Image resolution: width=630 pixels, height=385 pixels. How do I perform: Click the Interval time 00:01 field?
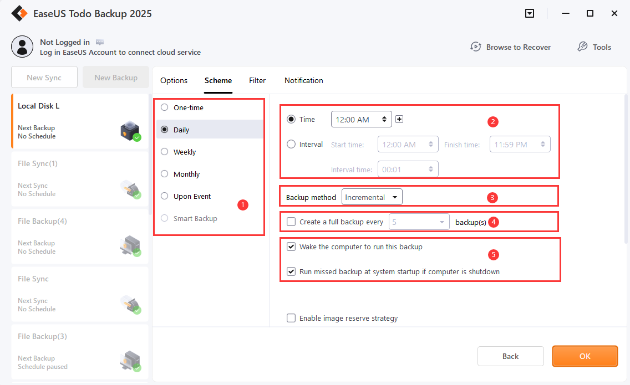tap(408, 170)
